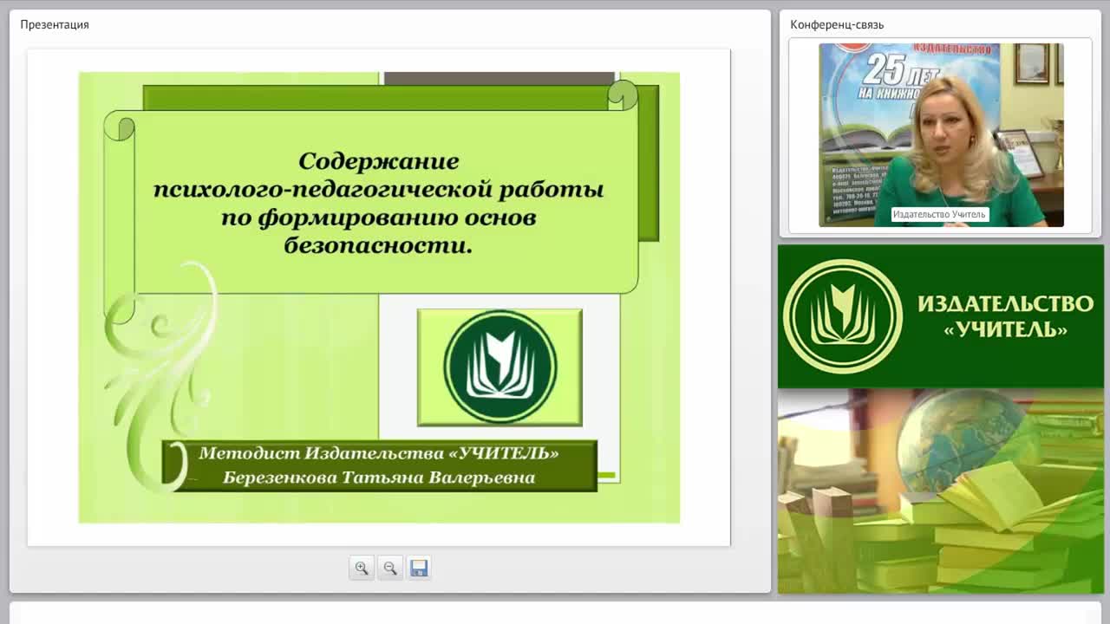Screen dimensions: 1110x624
Task: Zoom in on the presentation slide
Action: coord(362,568)
